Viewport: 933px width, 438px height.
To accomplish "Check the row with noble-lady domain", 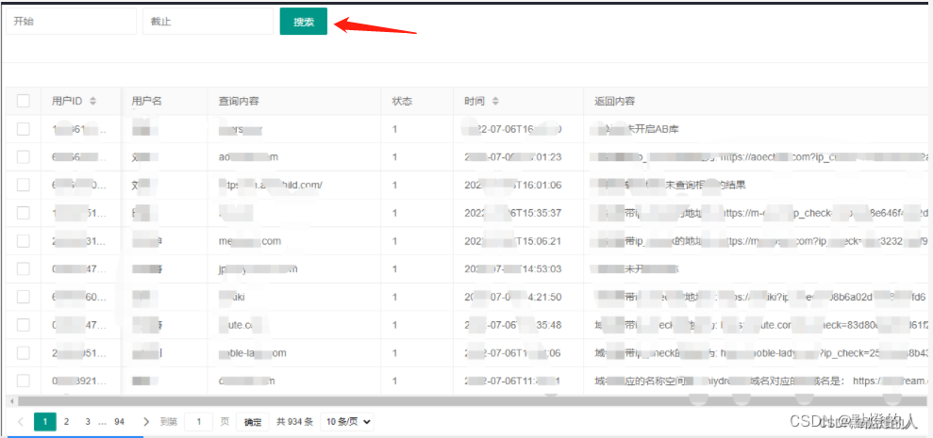I will pyautogui.click(x=24, y=352).
